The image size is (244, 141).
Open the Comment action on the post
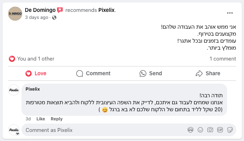pos(93,73)
